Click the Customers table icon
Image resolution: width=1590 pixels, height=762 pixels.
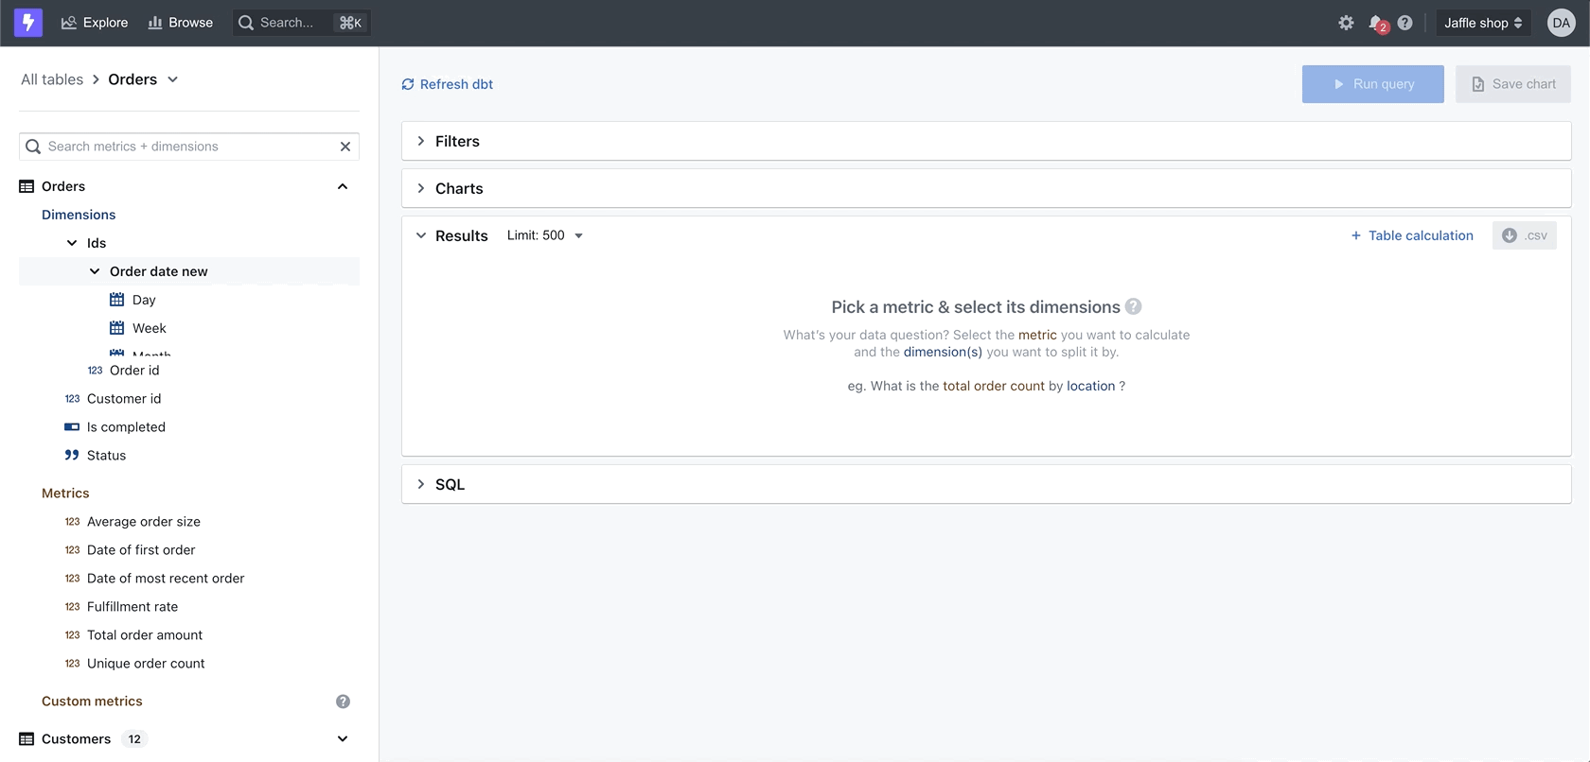click(26, 739)
